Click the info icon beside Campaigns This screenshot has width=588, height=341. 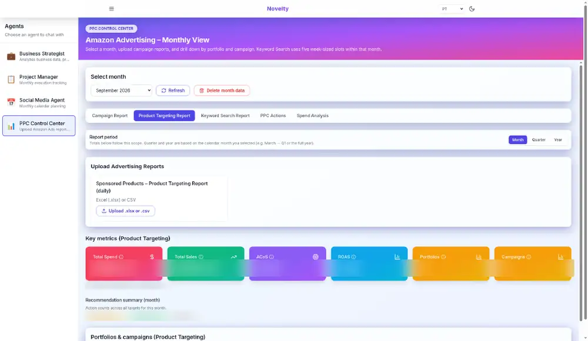(x=529, y=257)
